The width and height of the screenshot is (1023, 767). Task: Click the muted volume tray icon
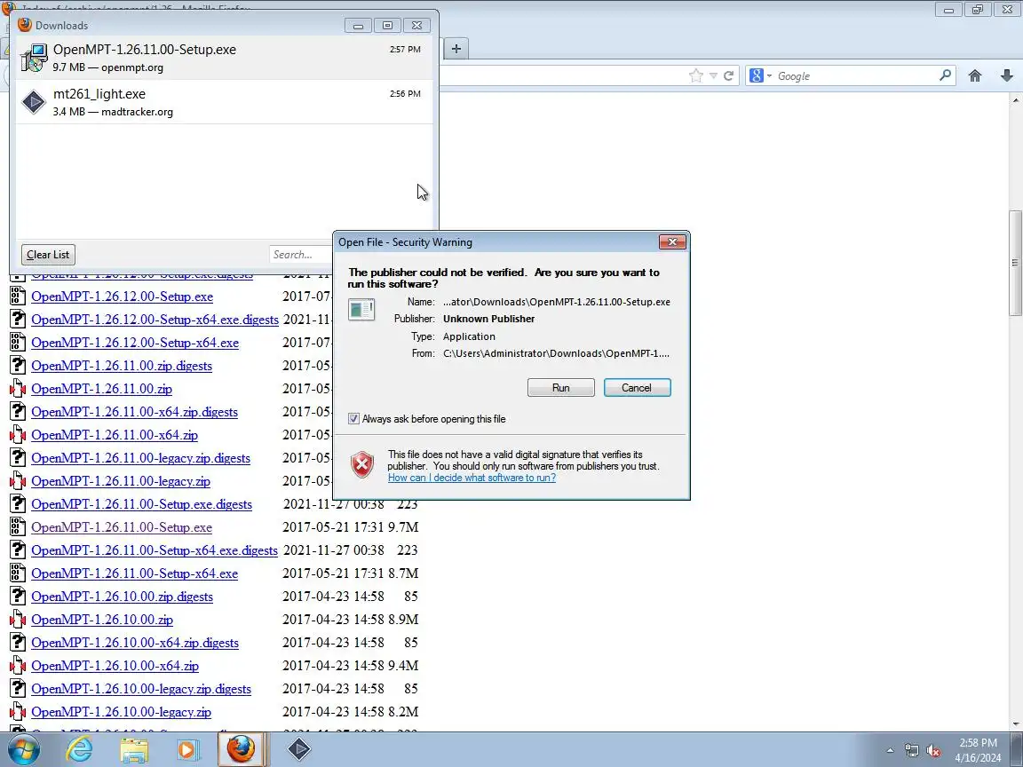click(933, 751)
